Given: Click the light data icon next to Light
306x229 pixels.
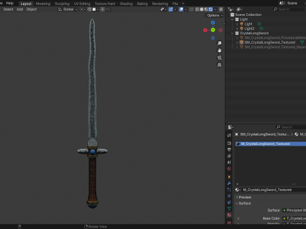Looking at the screenshot, I should tap(259, 24).
